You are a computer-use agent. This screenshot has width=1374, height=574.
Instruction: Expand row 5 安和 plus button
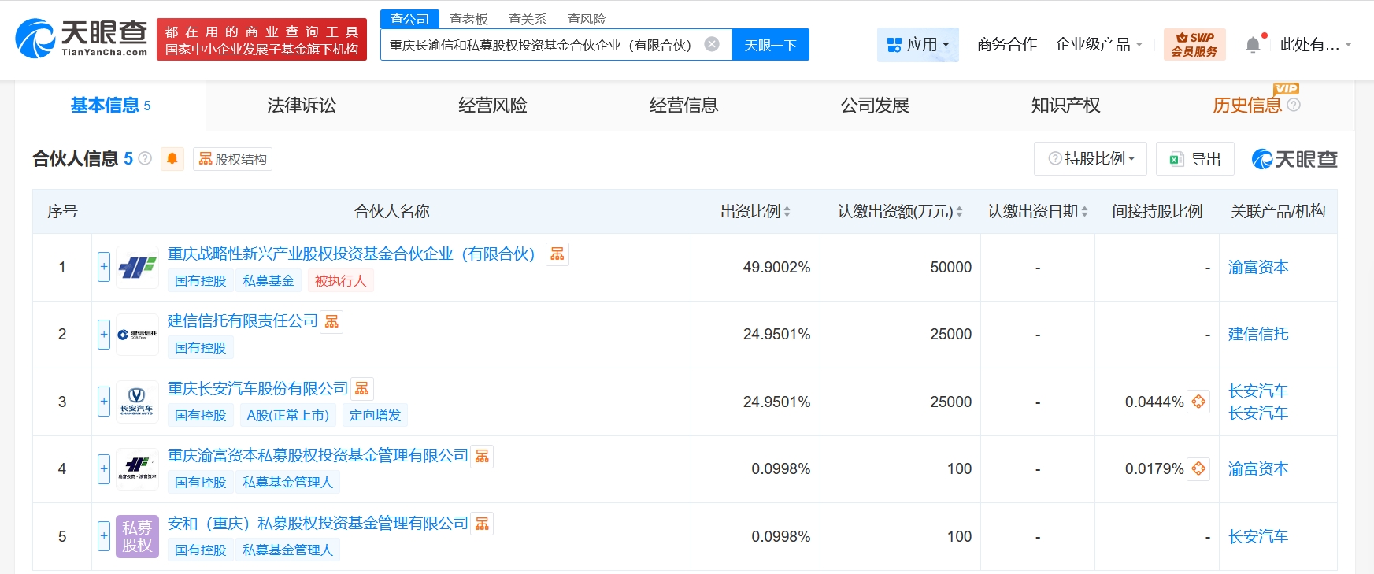(x=104, y=536)
